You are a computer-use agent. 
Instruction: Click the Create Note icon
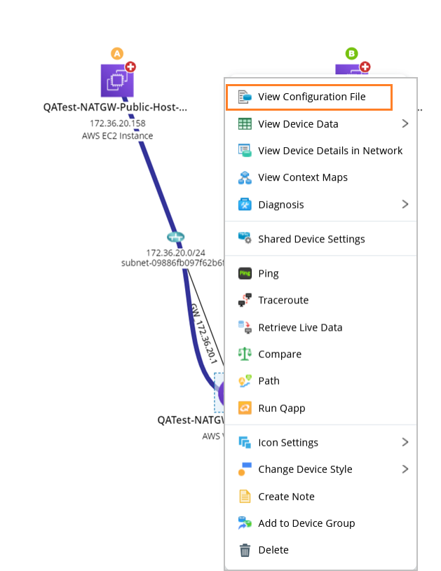[245, 497]
